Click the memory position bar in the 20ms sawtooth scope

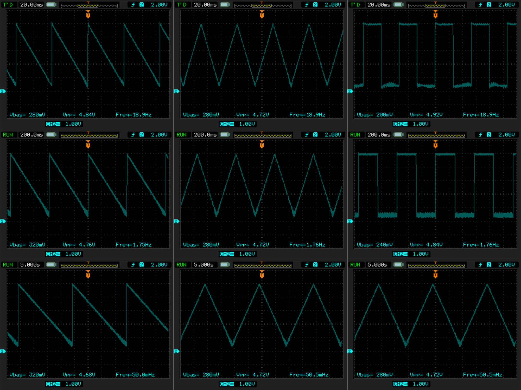(x=89, y=5)
